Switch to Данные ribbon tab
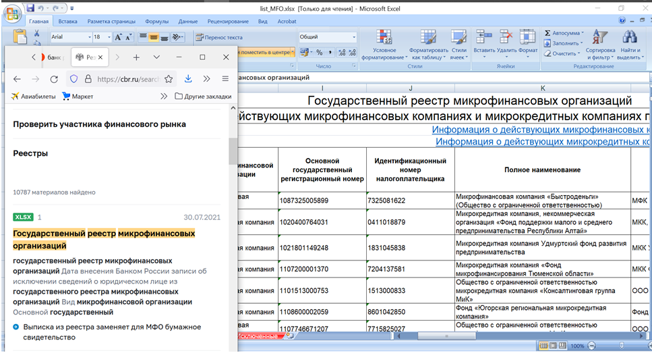 188,21
